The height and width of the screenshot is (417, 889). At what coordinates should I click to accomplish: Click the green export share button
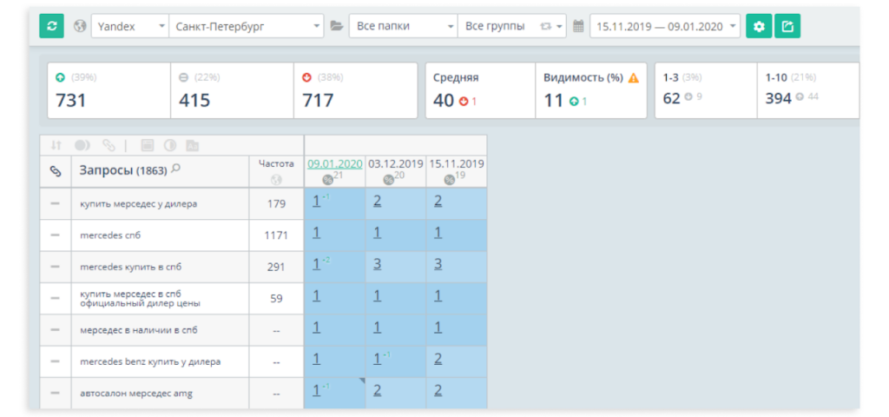coord(787,26)
